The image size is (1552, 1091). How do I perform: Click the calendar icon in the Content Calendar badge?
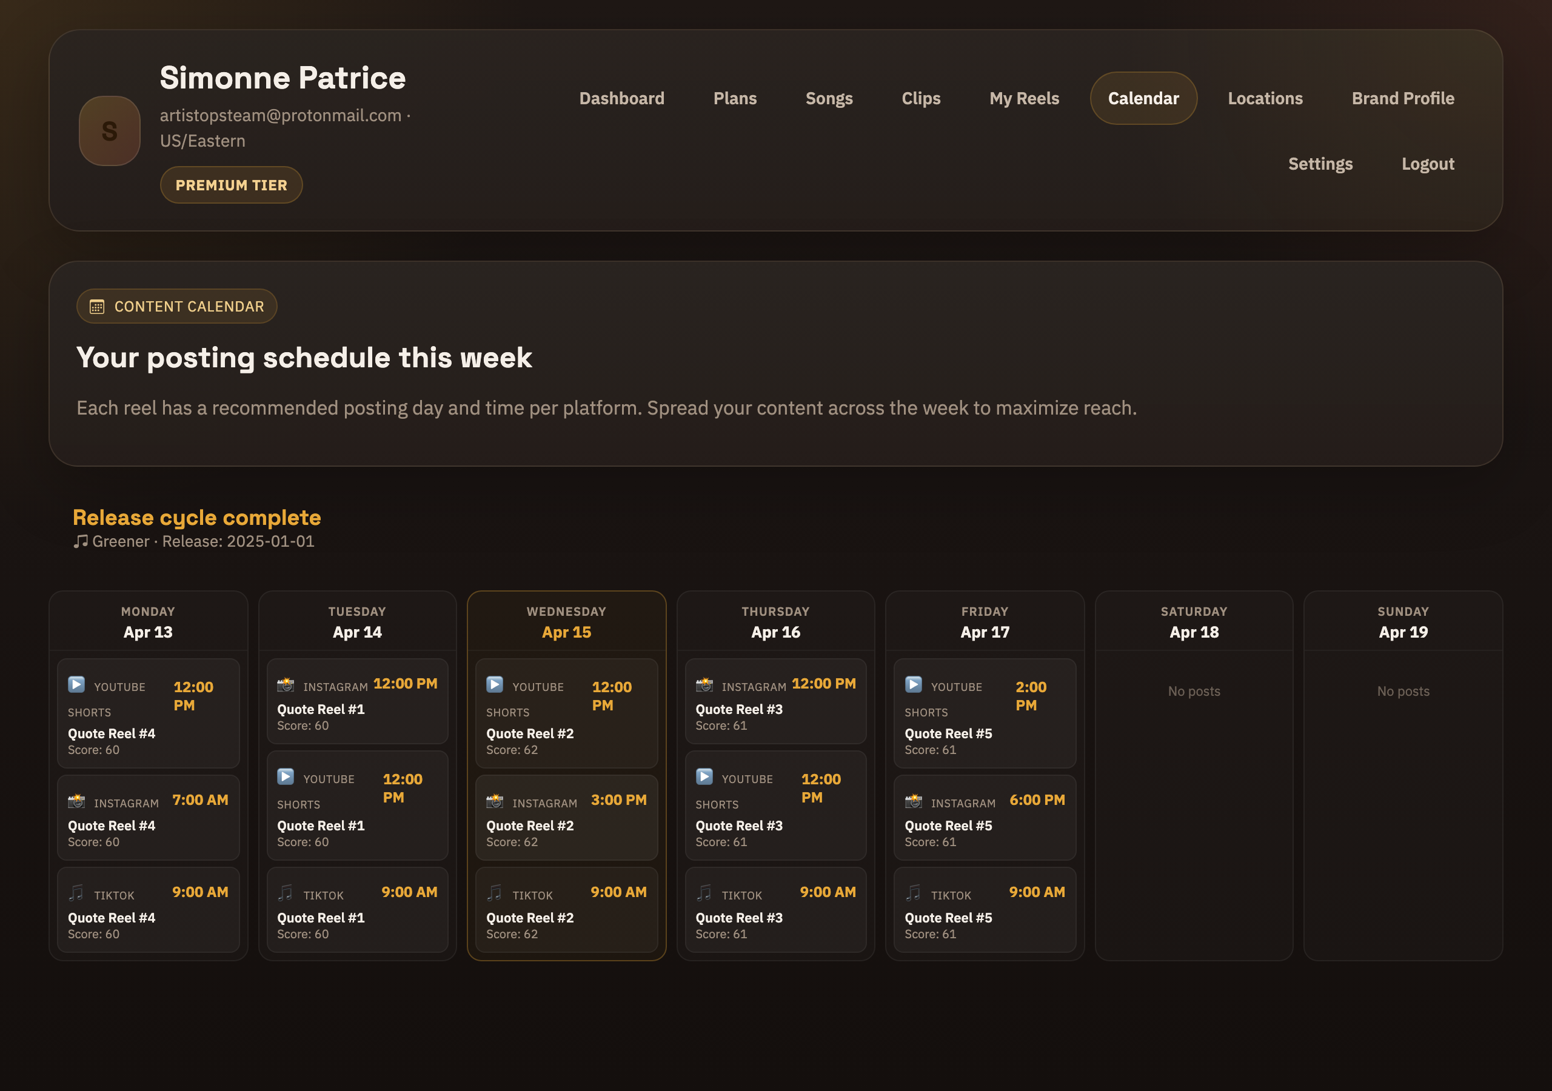click(x=98, y=306)
